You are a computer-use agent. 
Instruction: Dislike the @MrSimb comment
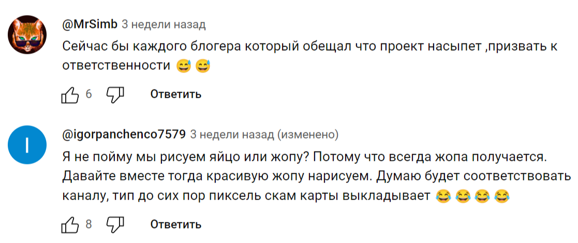pyautogui.click(x=115, y=94)
